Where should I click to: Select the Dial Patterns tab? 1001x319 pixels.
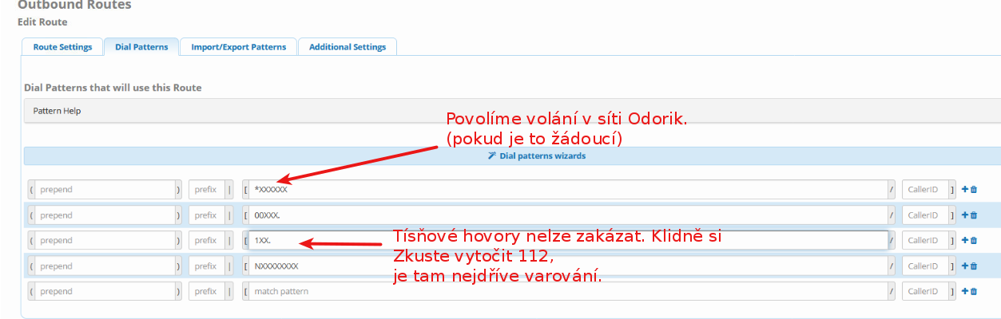(141, 47)
